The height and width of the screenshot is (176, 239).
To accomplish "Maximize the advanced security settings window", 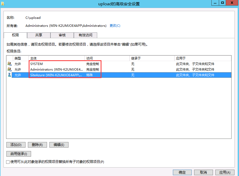I will click(223, 3).
